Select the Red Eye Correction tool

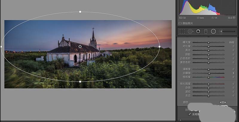pos(198,31)
